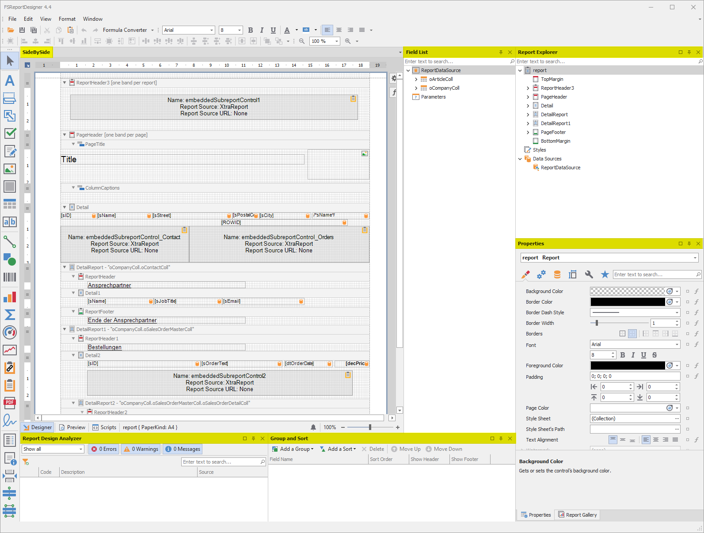Click the Formula Converter button
Screen dimensions: 704x533
[125, 30]
